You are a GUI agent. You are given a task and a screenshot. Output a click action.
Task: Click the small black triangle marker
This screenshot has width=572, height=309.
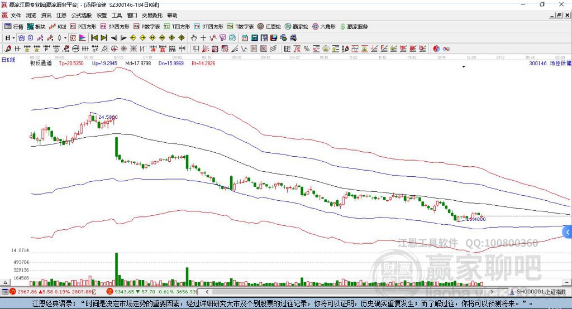pyautogui.click(x=464, y=67)
